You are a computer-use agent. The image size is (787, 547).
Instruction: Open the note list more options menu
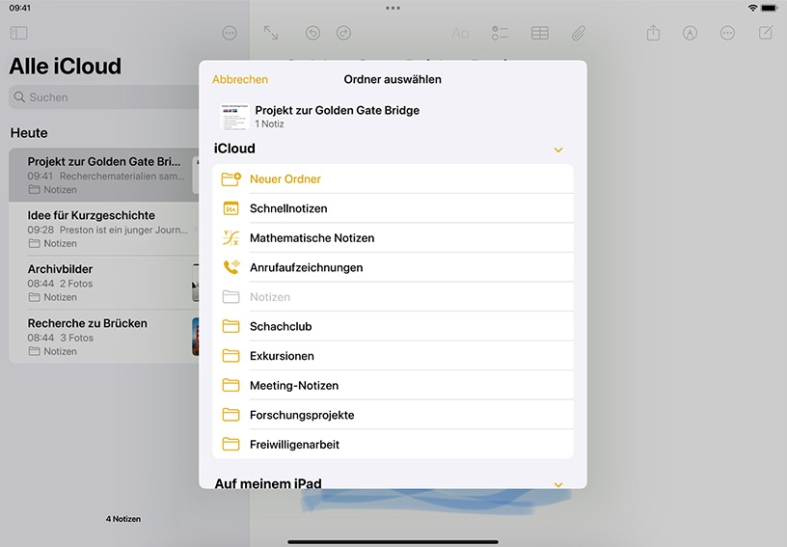(230, 33)
